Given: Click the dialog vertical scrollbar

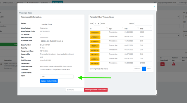Looking at the screenshot, I should [x=156, y=51].
